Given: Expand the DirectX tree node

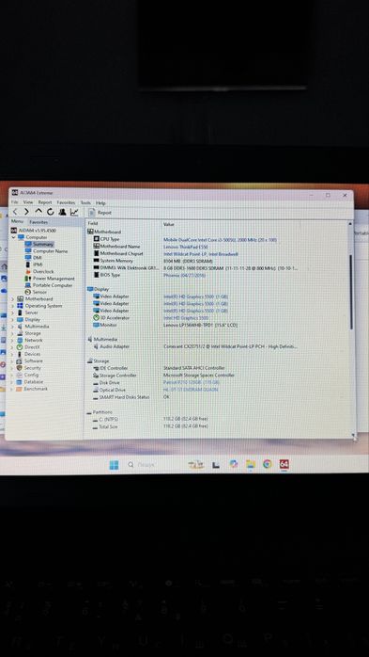Looking at the screenshot, I should [12, 347].
